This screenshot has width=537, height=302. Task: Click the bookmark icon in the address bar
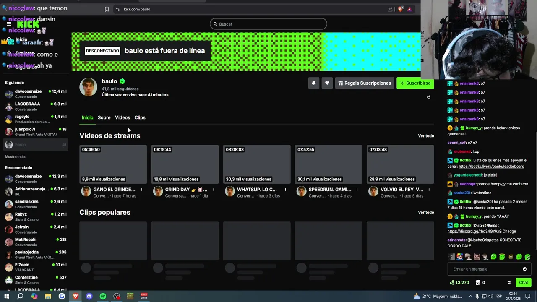pos(107,9)
